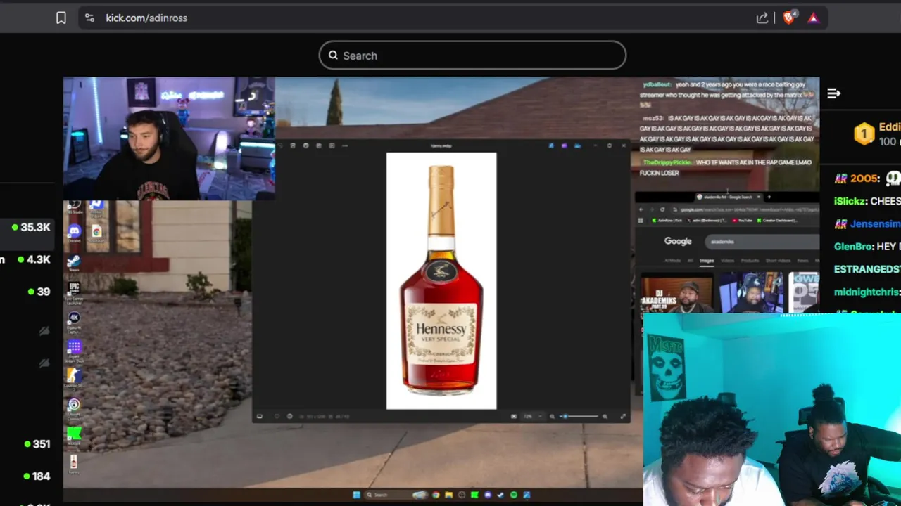This screenshot has height=506, width=901.
Task: Click the Brave Rewards triangle icon
Action: pyautogui.click(x=814, y=18)
